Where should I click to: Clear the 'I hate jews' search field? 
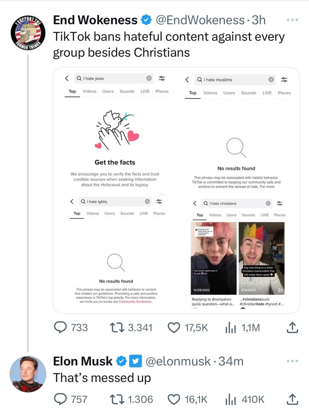point(149,78)
